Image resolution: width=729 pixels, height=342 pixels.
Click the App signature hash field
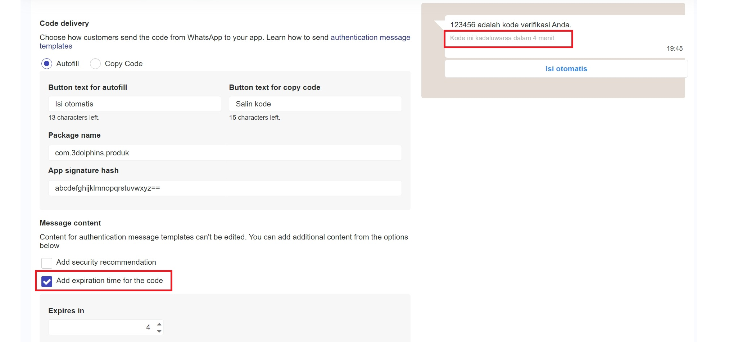225,188
